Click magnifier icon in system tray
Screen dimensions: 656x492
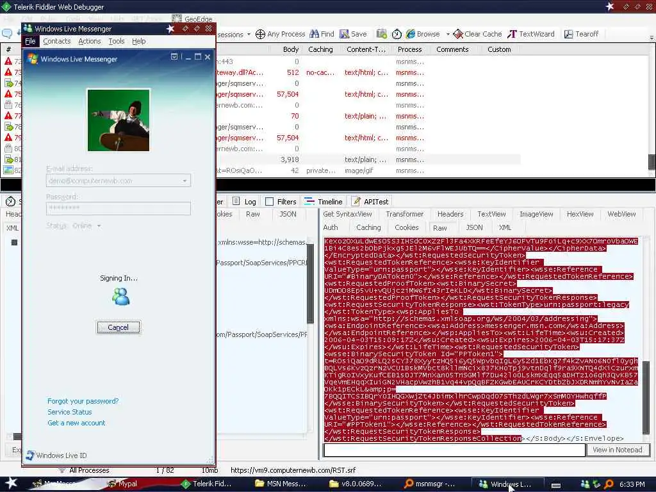609,484
